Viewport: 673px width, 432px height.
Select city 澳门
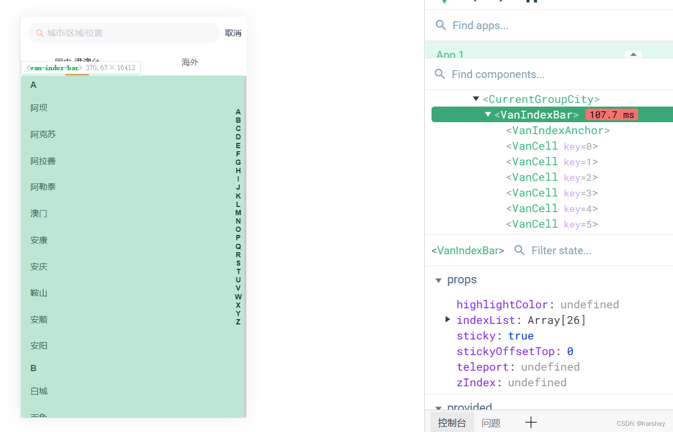pyautogui.click(x=39, y=214)
